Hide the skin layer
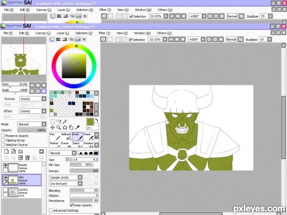 (x=5, y=178)
